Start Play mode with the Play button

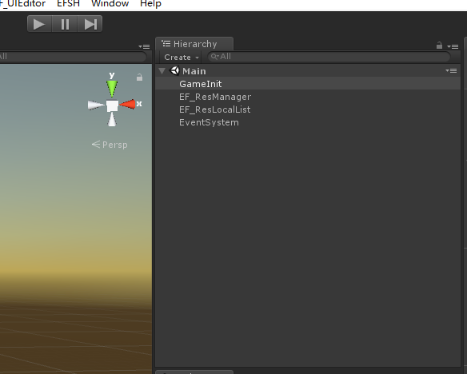coord(39,24)
